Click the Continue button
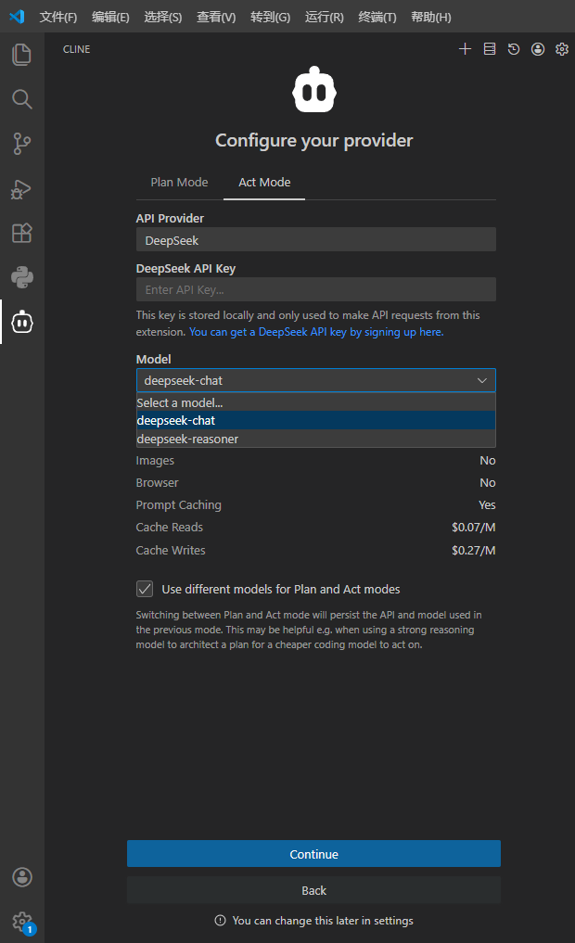This screenshot has height=943, width=575. pyautogui.click(x=314, y=854)
